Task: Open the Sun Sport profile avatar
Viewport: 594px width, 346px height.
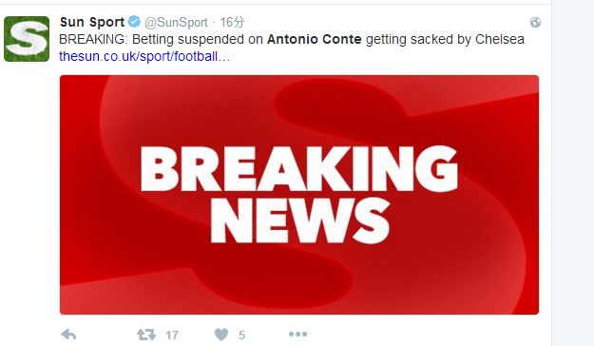Action: point(27,39)
